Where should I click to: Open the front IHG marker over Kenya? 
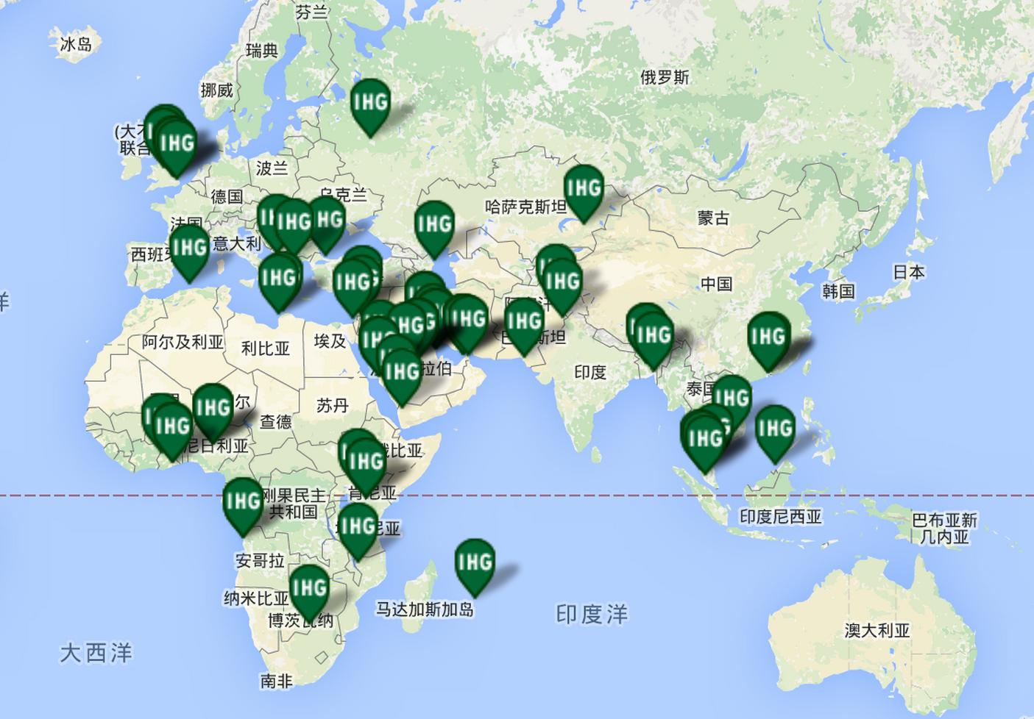tap(366, 467)
